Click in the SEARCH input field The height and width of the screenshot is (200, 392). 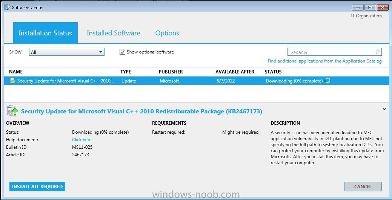pyautogui.click(x=335, y=52)
